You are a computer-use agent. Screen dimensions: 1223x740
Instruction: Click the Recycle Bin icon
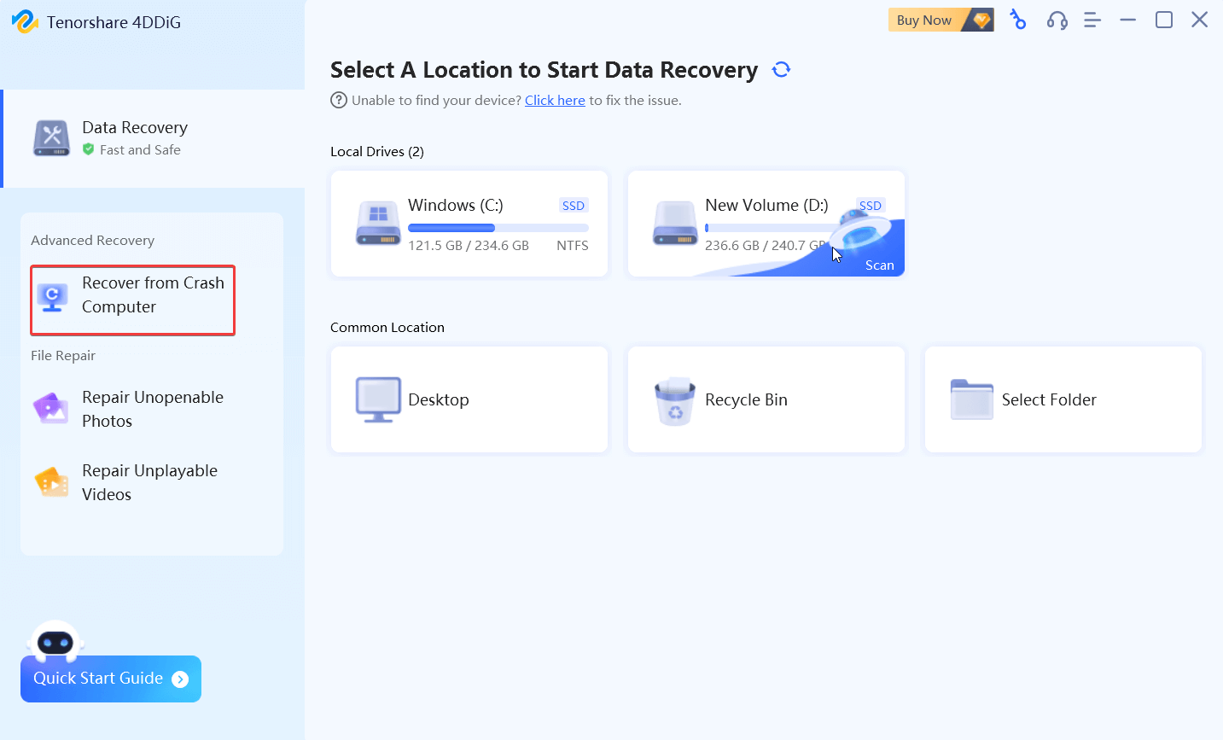675,401
